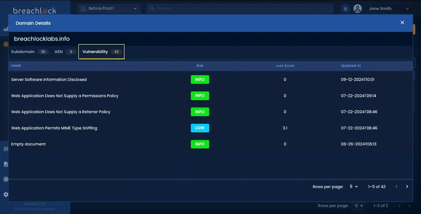
Task: Open Web Application Does Not Supply a Referrer Policy
Action: pyautogui.click(x=210, y=112)
